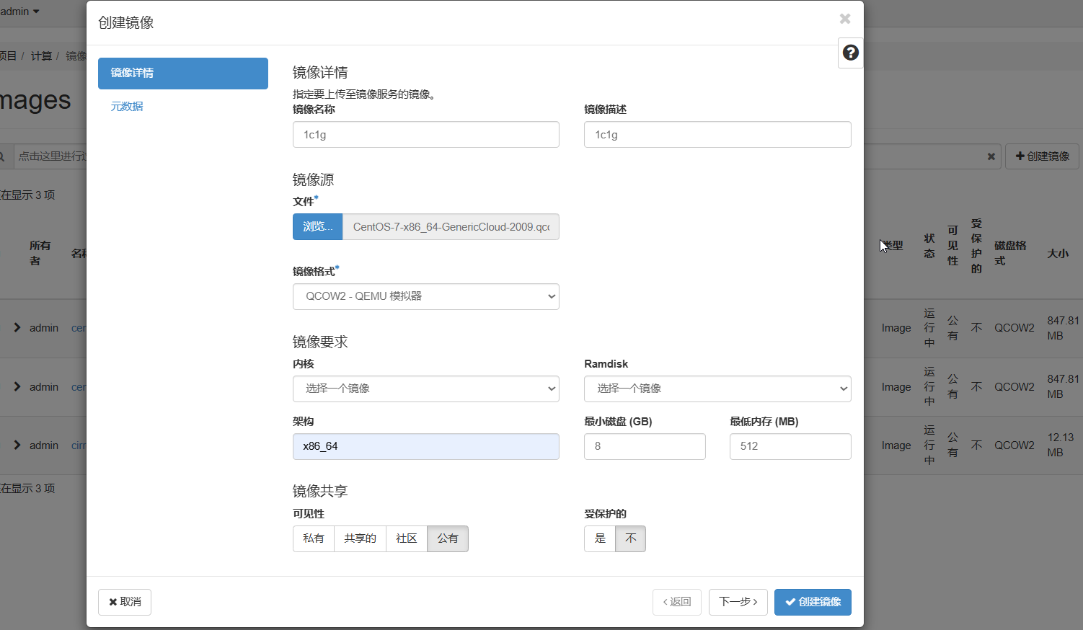The height and width of the screenshot is (630, 1083).
Task: Sort by 大小 column header
Action: pyautogui.click(x=1058, y=254)
